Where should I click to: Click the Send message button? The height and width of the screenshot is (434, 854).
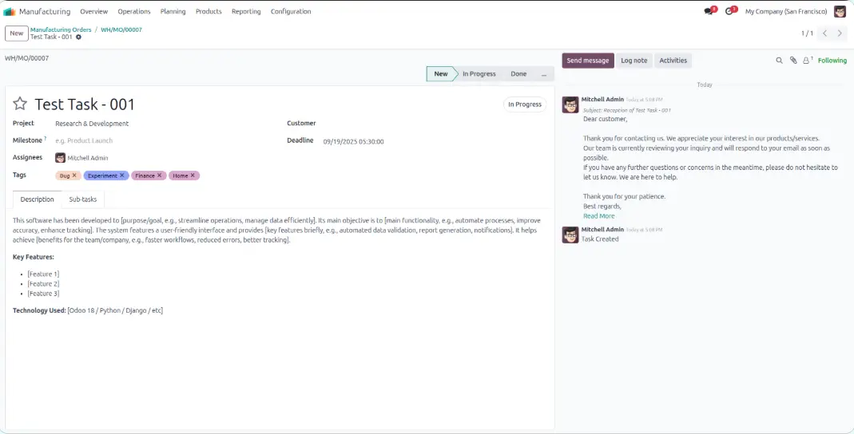(588, 61)
